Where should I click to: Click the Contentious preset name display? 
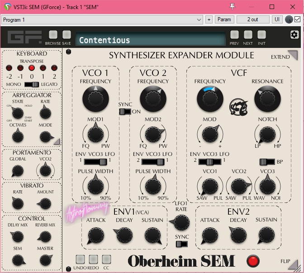(150, 40)
